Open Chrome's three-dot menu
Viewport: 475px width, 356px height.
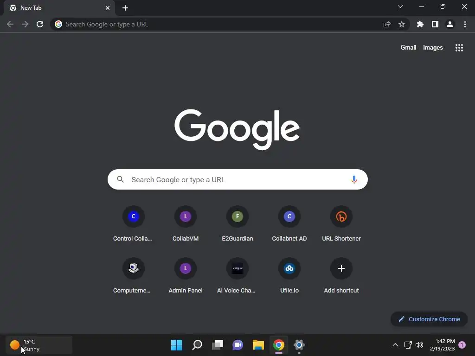pyautogui.click(x=465, y=24)
